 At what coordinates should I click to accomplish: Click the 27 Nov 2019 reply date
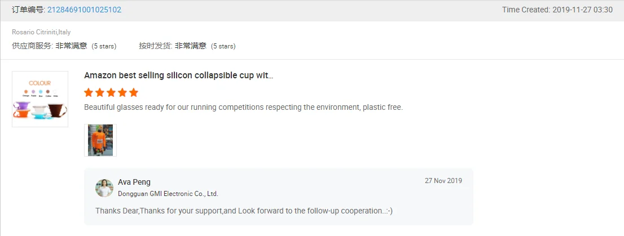(443, 181)
